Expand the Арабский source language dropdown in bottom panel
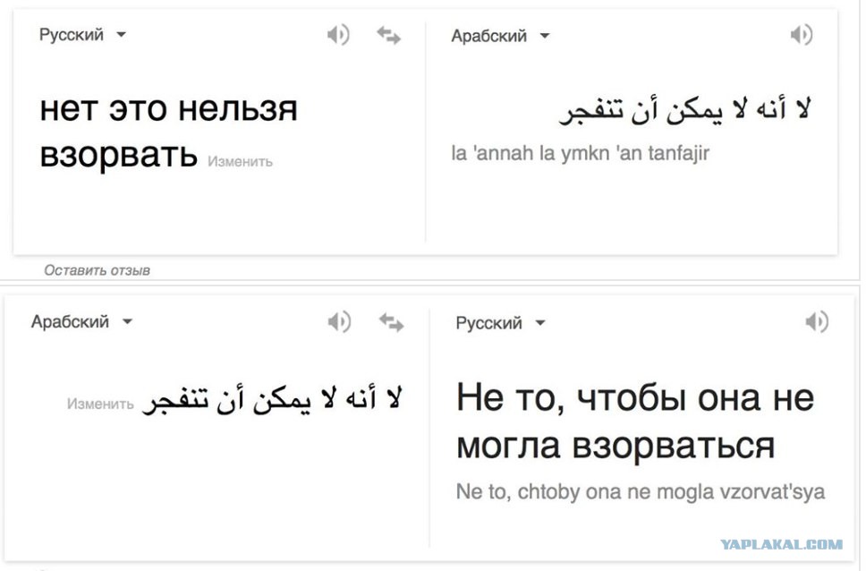The image size is (866, 571). pyautogui.click(x=127, y=321)
